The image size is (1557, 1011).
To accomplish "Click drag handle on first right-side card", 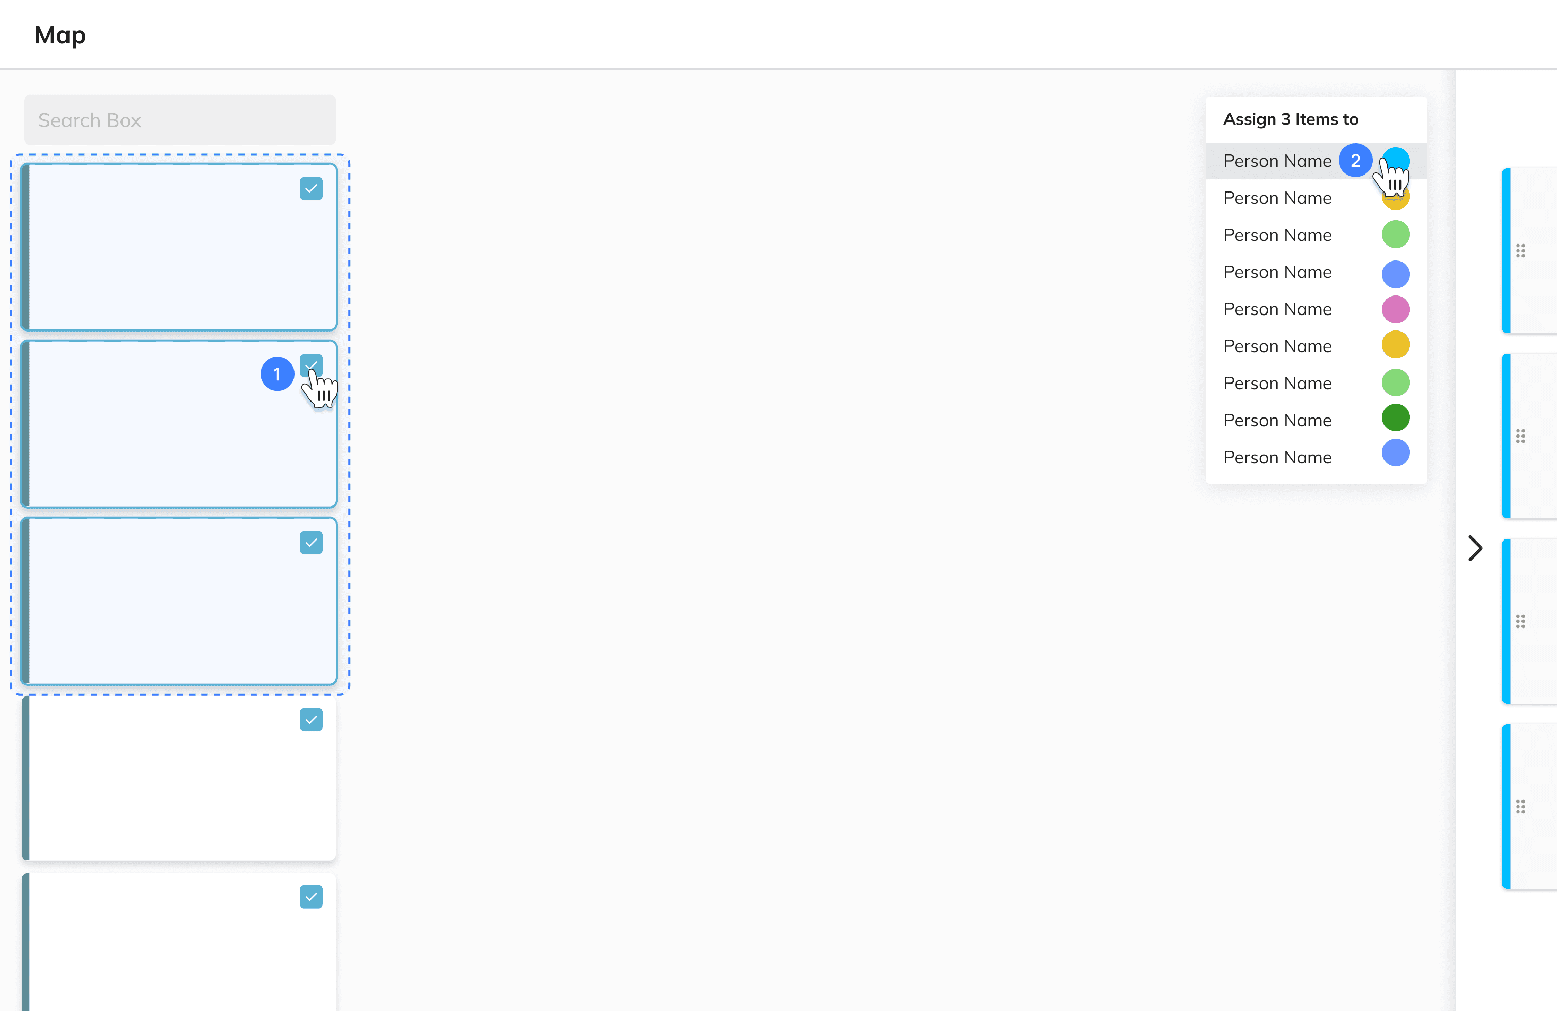I will point(1520,251).
